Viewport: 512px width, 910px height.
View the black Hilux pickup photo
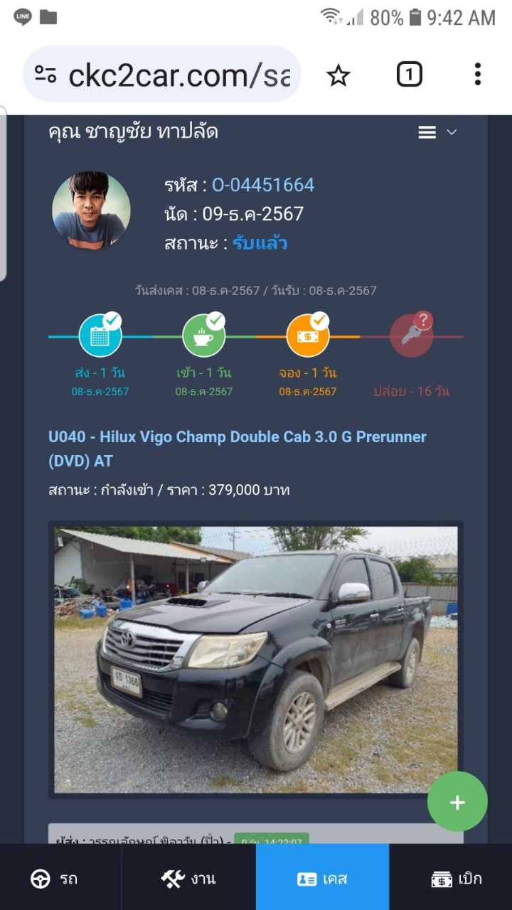256,660
